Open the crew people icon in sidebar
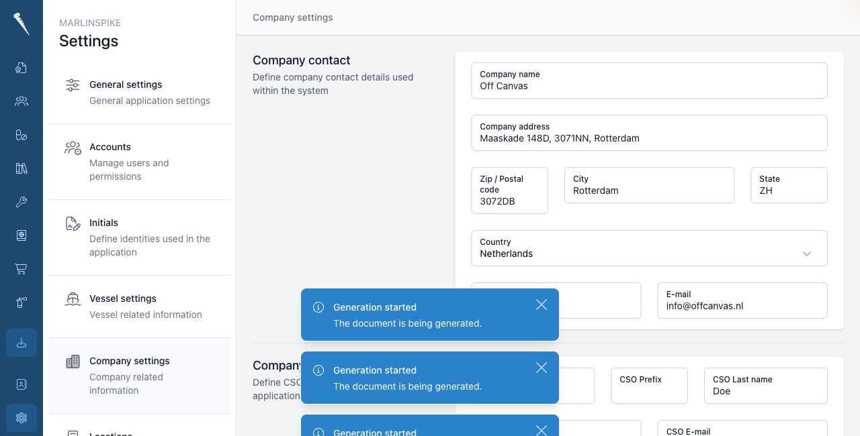Screen dimensions: 860x436 click(21, 101)
